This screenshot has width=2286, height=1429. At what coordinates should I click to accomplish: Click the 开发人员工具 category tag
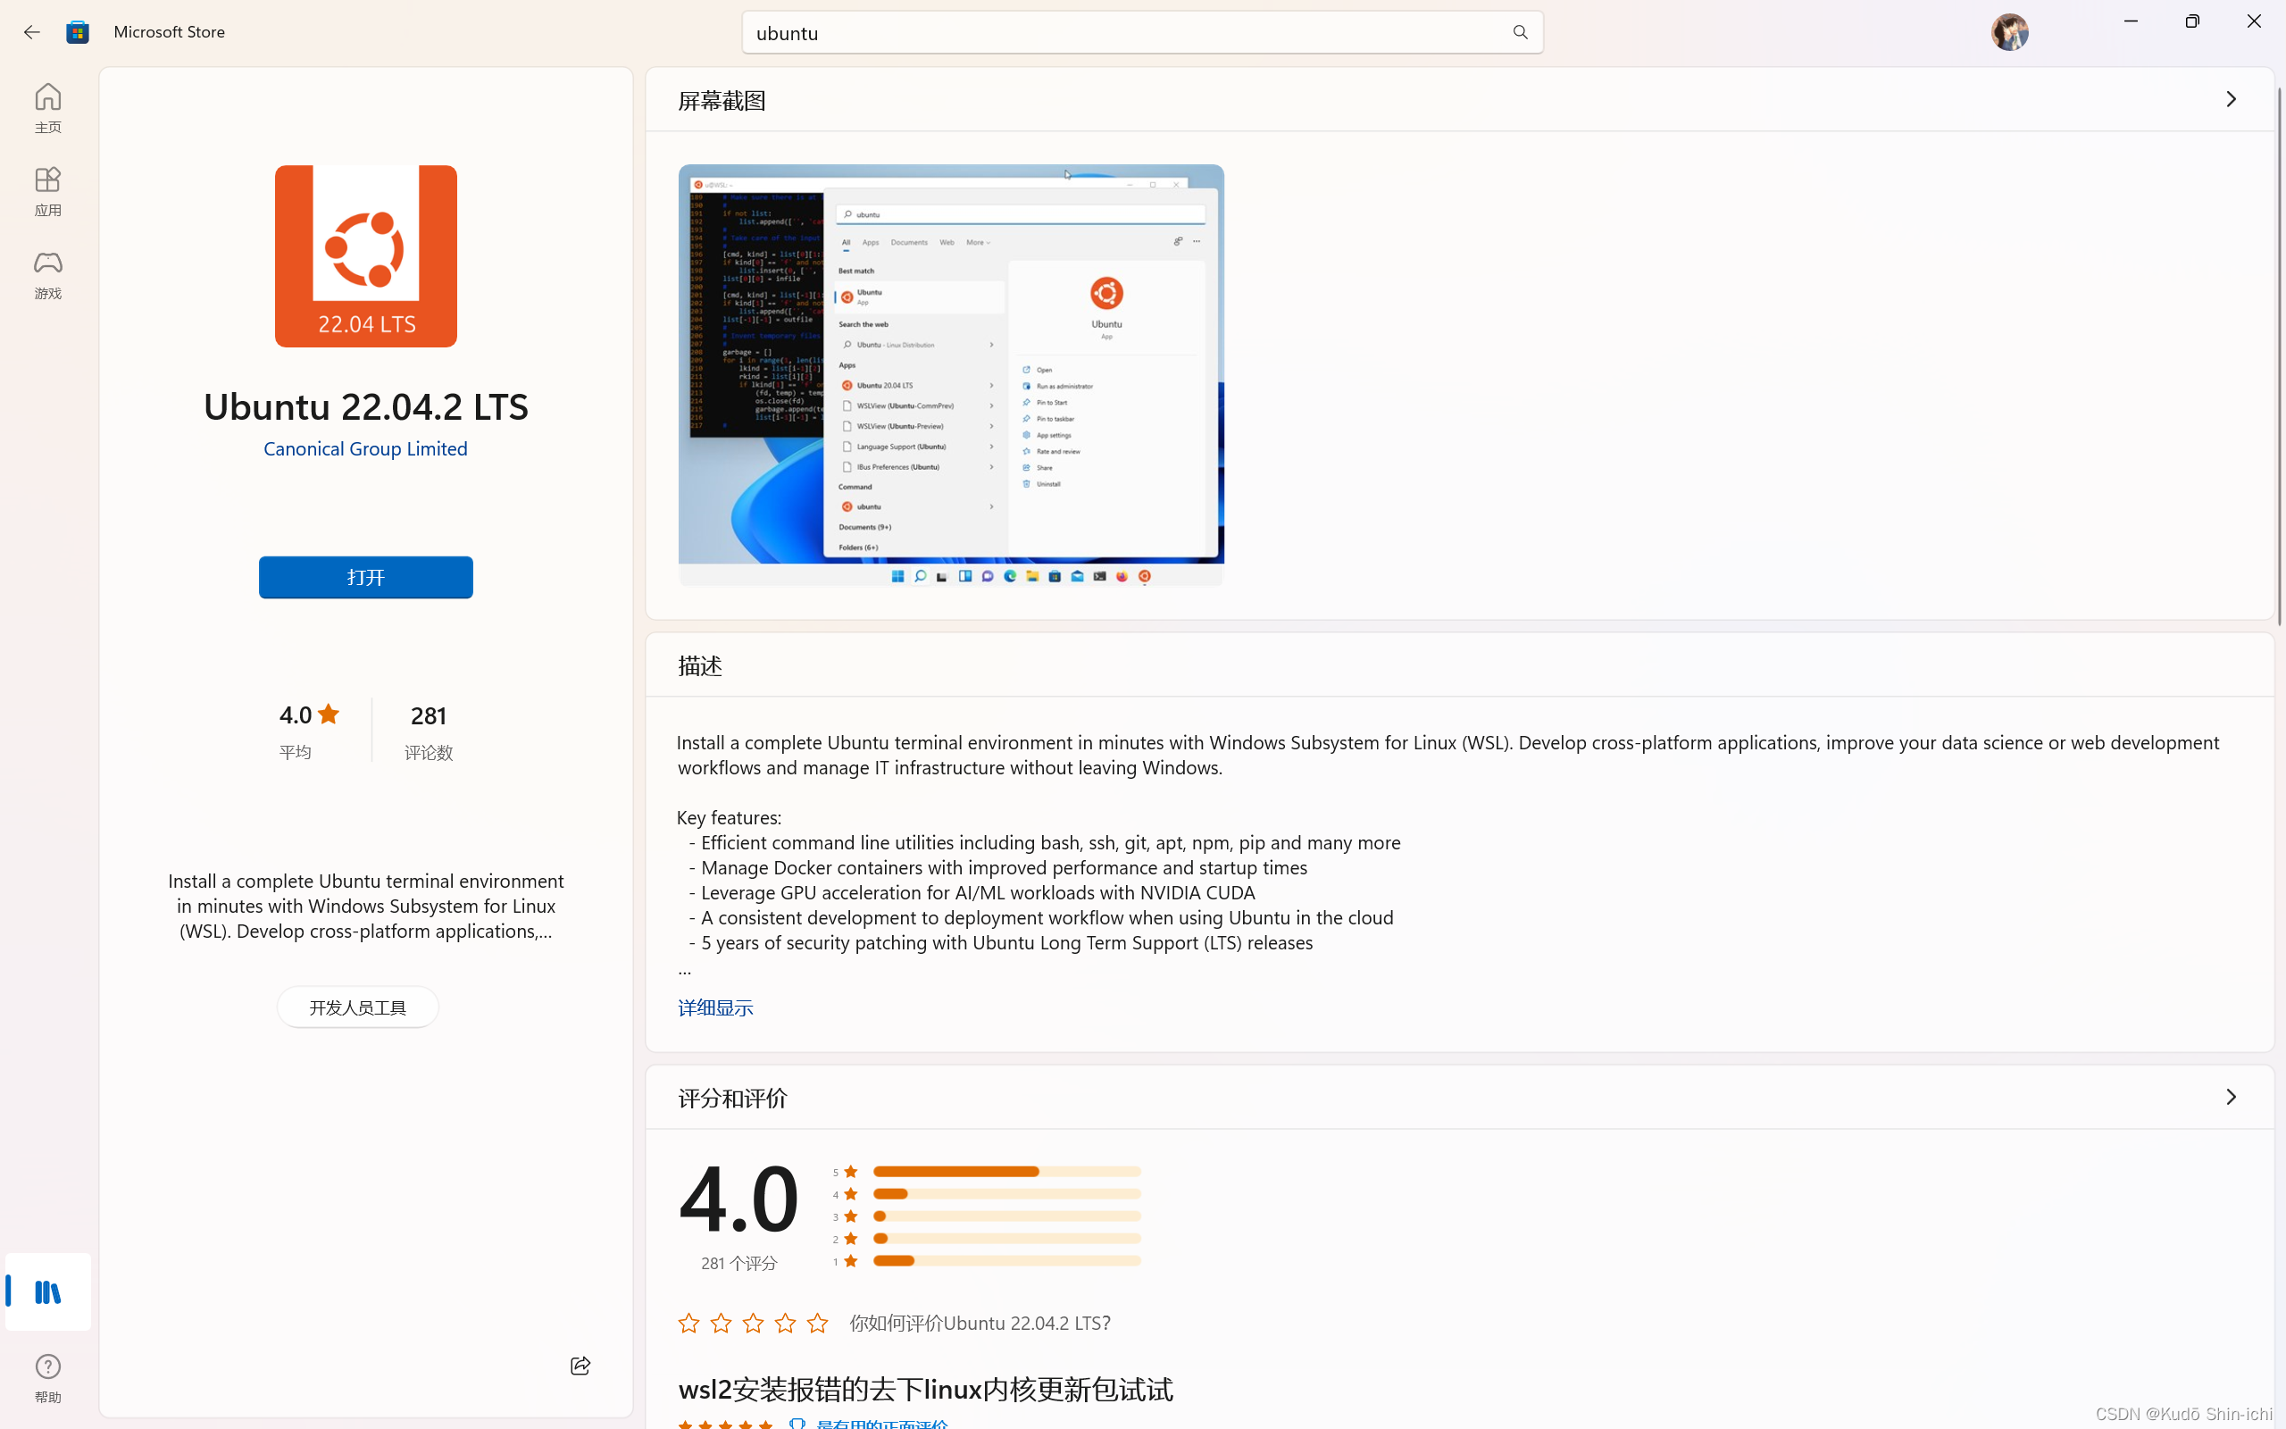pos(357,1007)
